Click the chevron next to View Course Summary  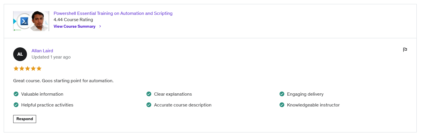(x=100, y=26)
